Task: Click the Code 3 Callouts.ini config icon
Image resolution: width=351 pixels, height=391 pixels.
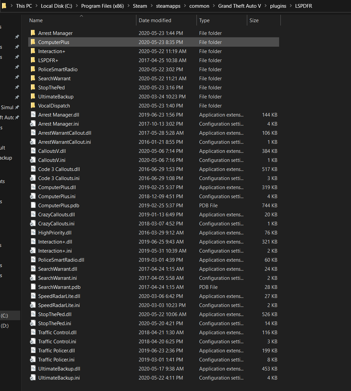Action: pos(33,178)
